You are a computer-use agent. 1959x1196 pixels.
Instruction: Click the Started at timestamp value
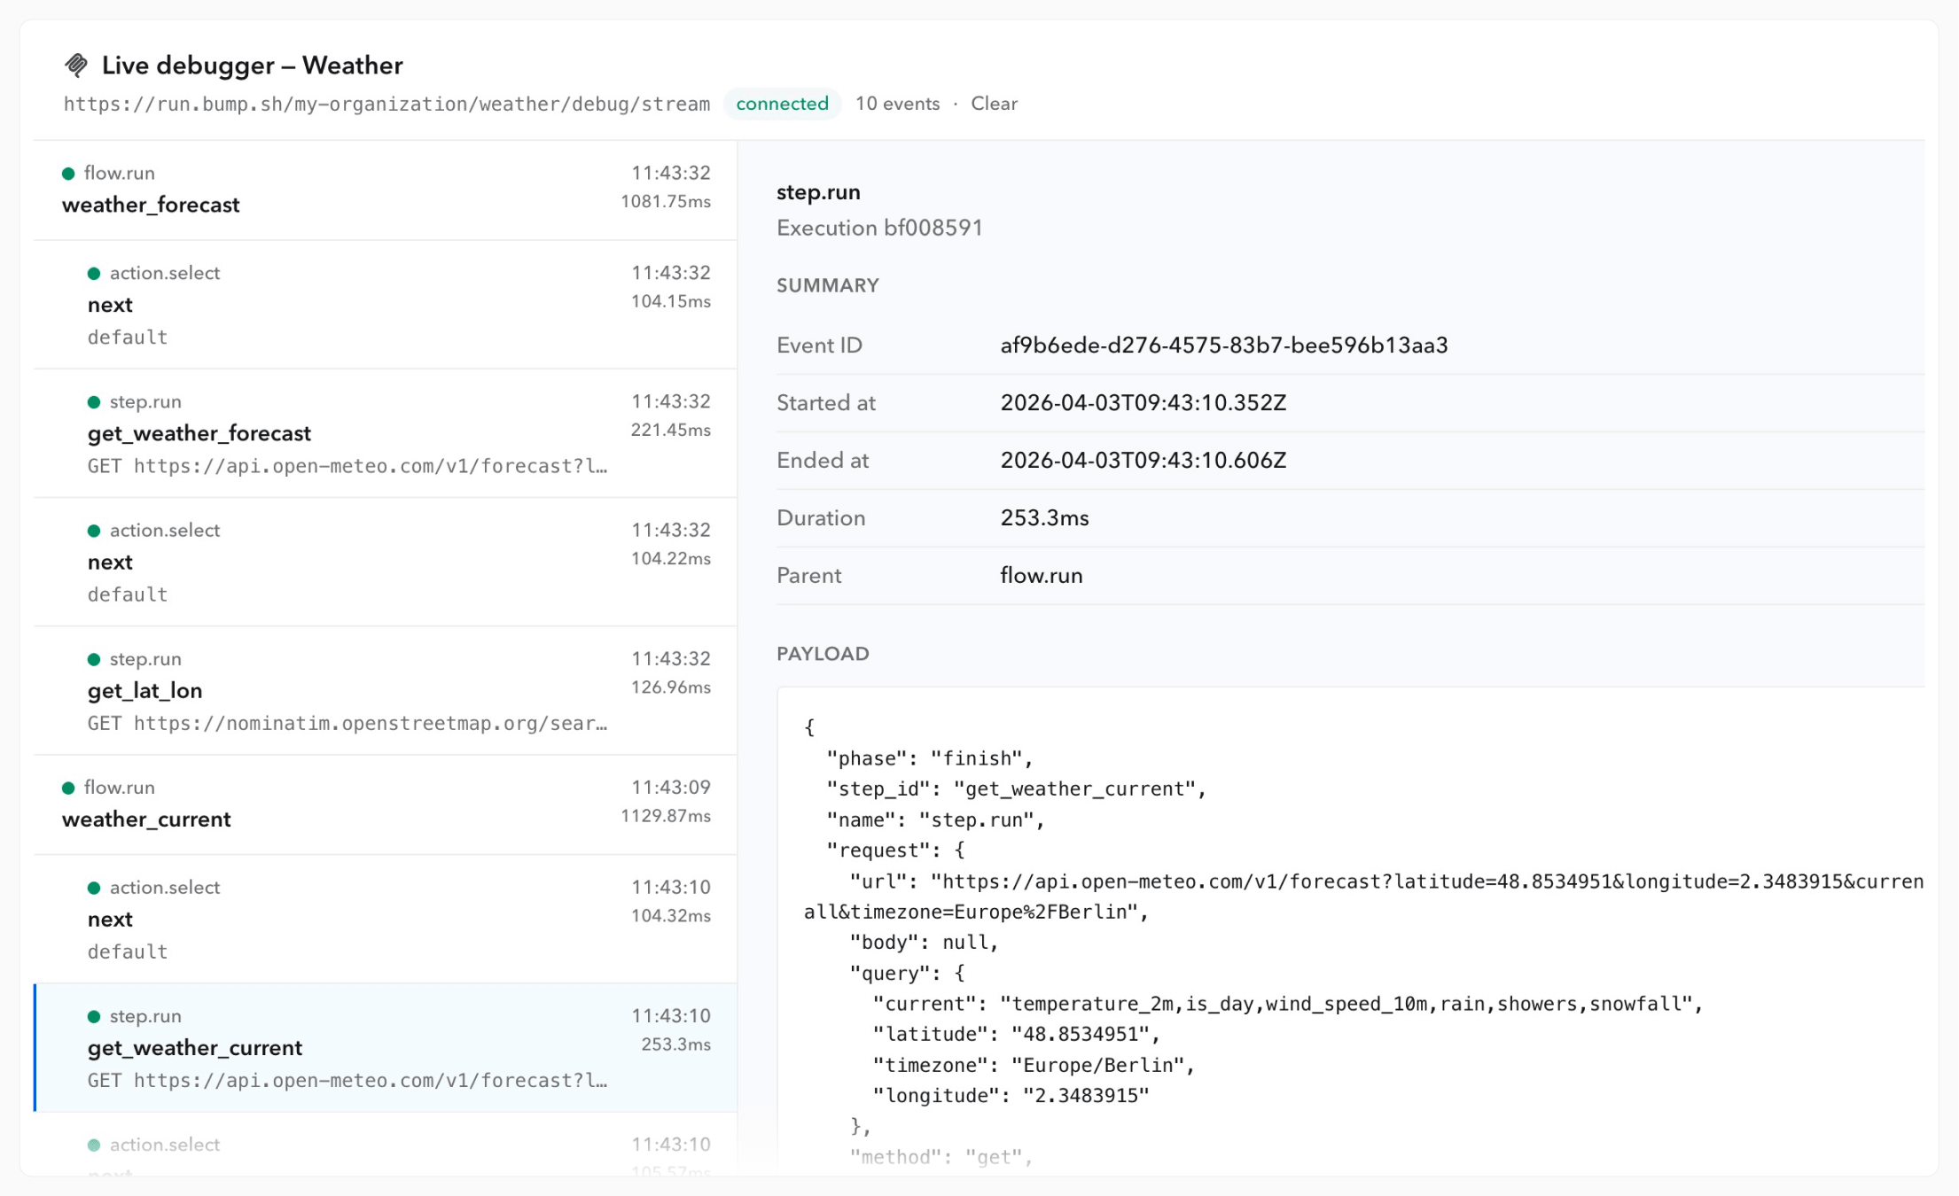(1143, 403)
